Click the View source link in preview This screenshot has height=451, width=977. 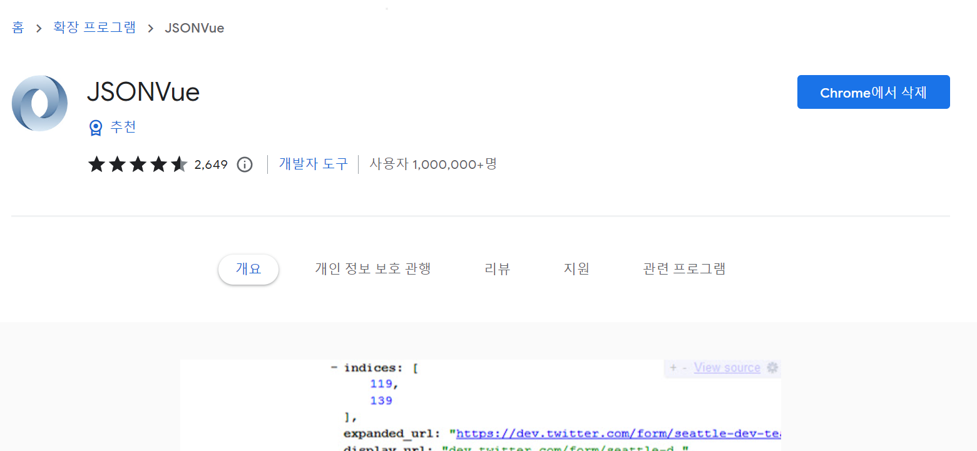click(727, 368)
